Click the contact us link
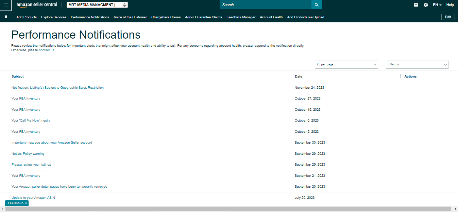 pyautogui.click(x=46, y=50)
